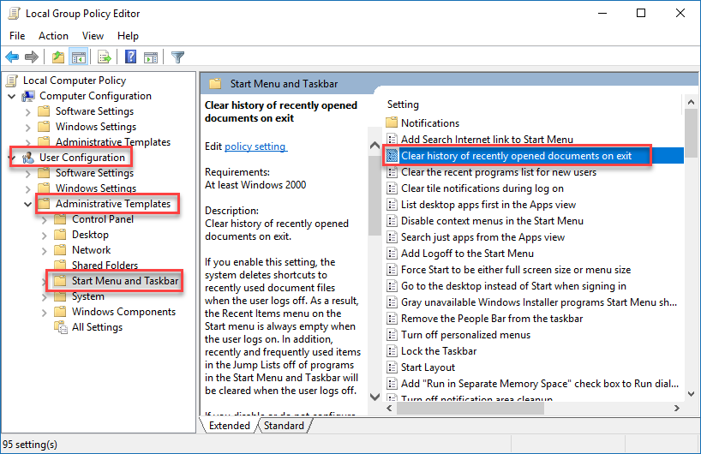Select Clear the recent programs list for new users
This screenshot has height=454, width=701.
pyautogui.click(x=499, y=172)
